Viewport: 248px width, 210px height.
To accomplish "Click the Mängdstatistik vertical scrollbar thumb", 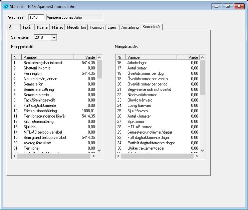I will pos(203,77).
